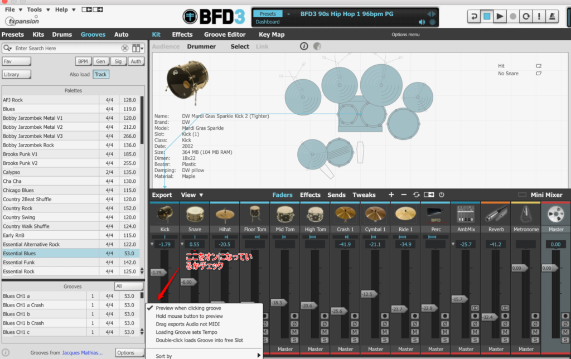Viewport: 571px width, 359px height.
Task: Open the Fav filter dropdown
Action: pos(16,61)
